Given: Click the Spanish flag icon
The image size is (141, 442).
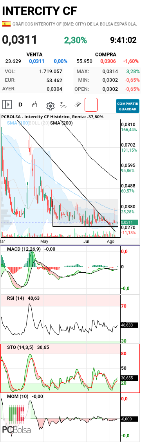Looking at the screenshot, I should pos(6,24).
